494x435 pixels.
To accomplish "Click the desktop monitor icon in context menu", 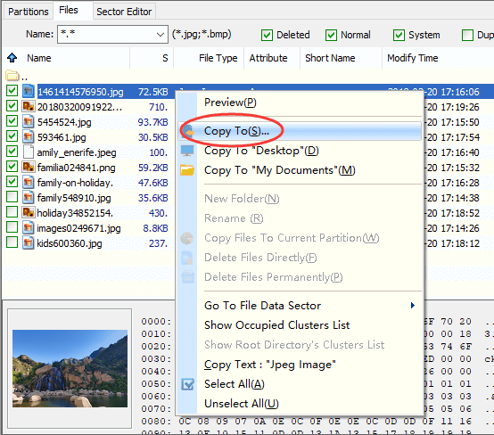I will click(x=187, y=151).
